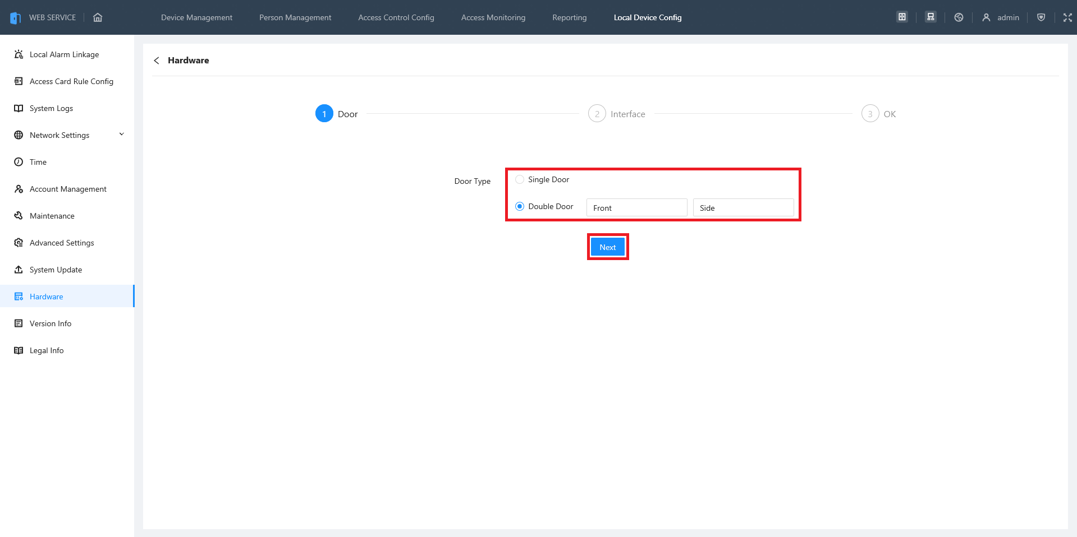Screen dimensions: 1077x537
Task: Open Maintenance from the sidebar
Action: coord(52,216)
